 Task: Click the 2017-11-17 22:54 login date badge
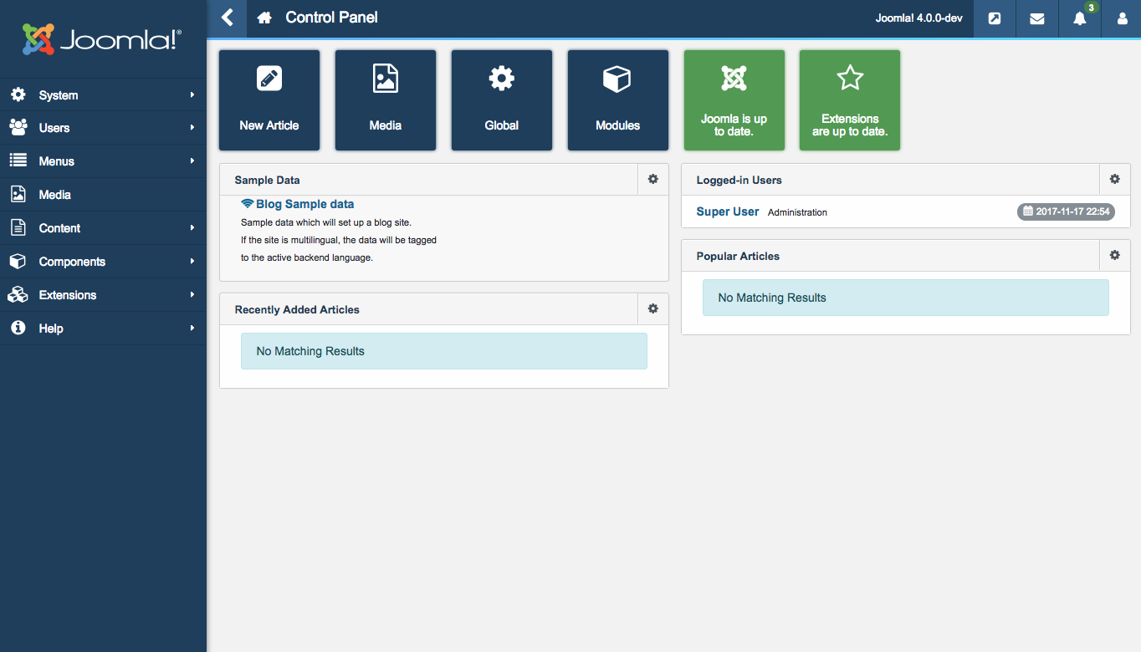pyautogui.click(x=1067, y=211)
